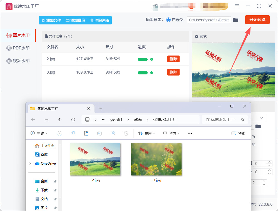
Task: Select 主文件夹 in the navigation pane
Action: pos(45,146)
